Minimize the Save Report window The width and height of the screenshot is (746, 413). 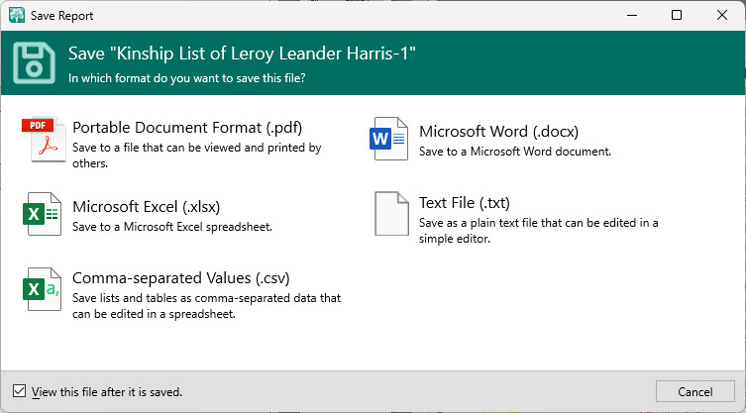[631, 16]
